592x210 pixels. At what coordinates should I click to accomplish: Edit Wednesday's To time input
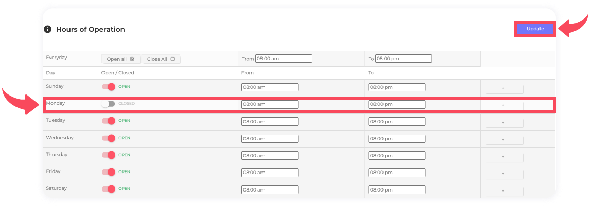pyautogui.click(x=397, y=139)
